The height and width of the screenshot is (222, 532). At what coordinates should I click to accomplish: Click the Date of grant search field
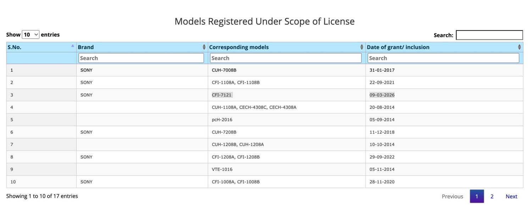[x=443, y=58]
